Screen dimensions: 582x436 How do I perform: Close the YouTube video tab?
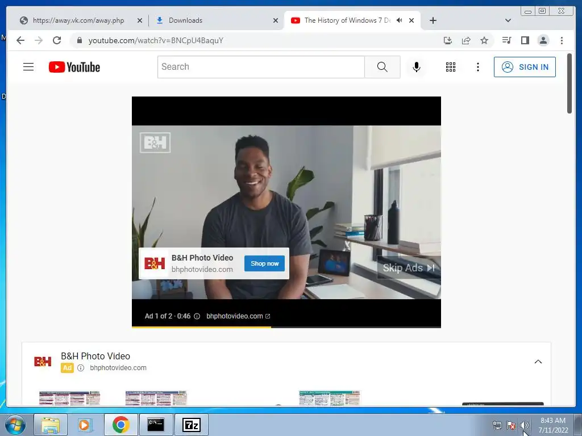pos(411,20)
